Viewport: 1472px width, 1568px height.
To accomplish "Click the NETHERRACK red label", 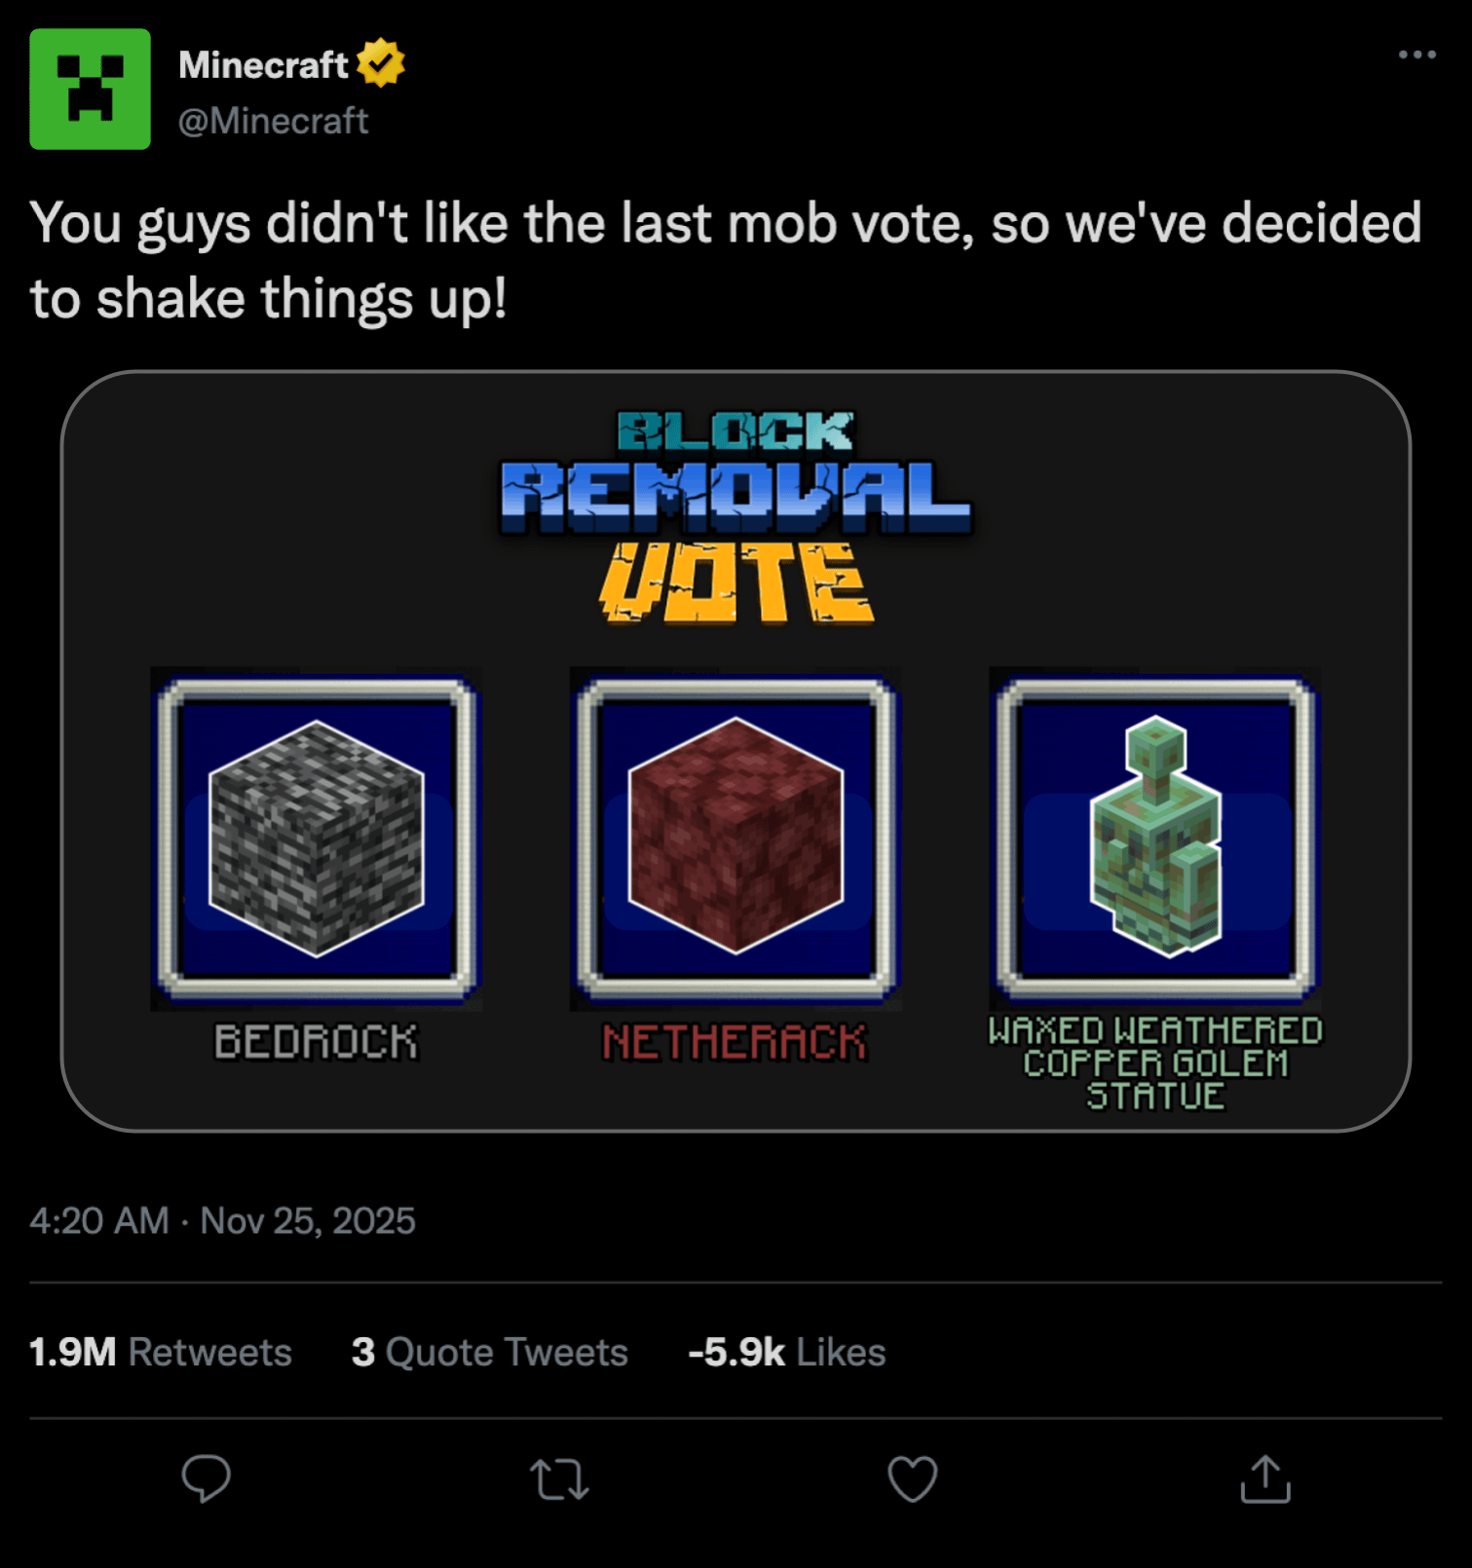I will tap(735, 1041).
